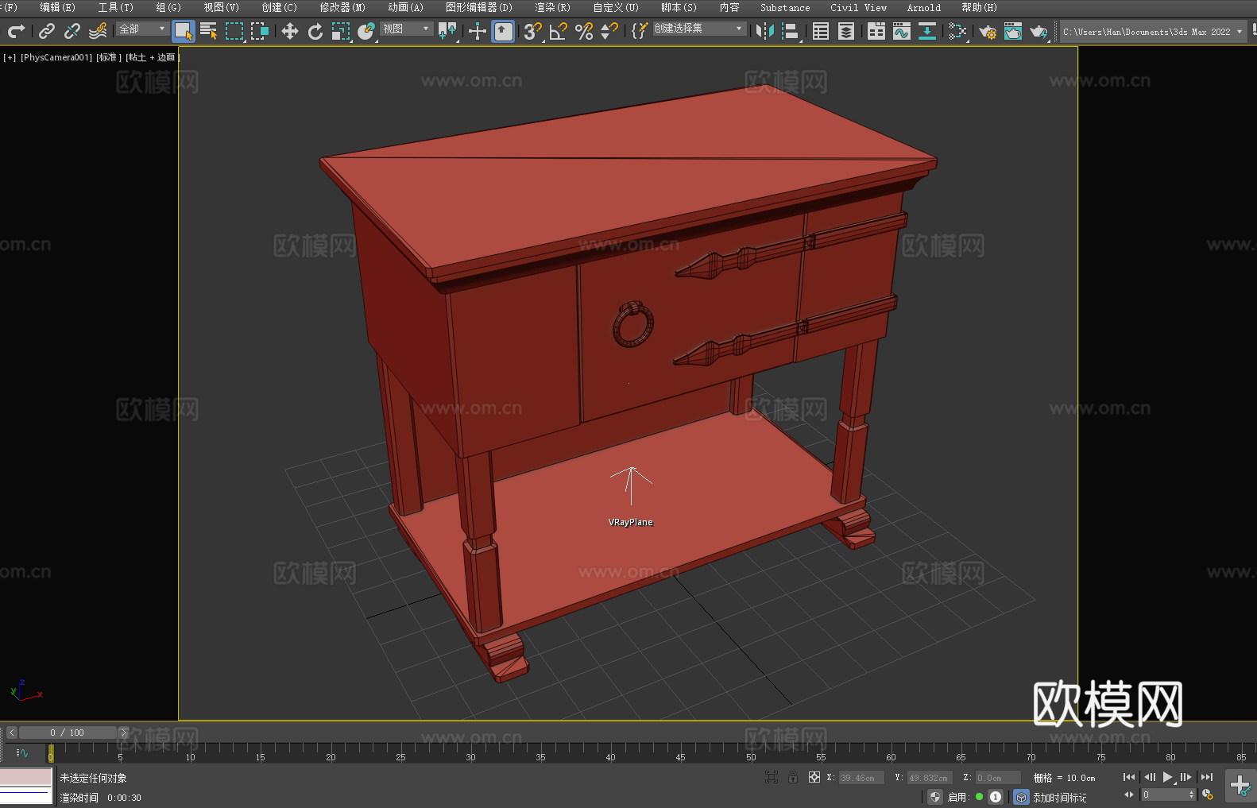Click the Place object tool
Viewport: 1257px width, 808px height.
(x=366, y=31)
